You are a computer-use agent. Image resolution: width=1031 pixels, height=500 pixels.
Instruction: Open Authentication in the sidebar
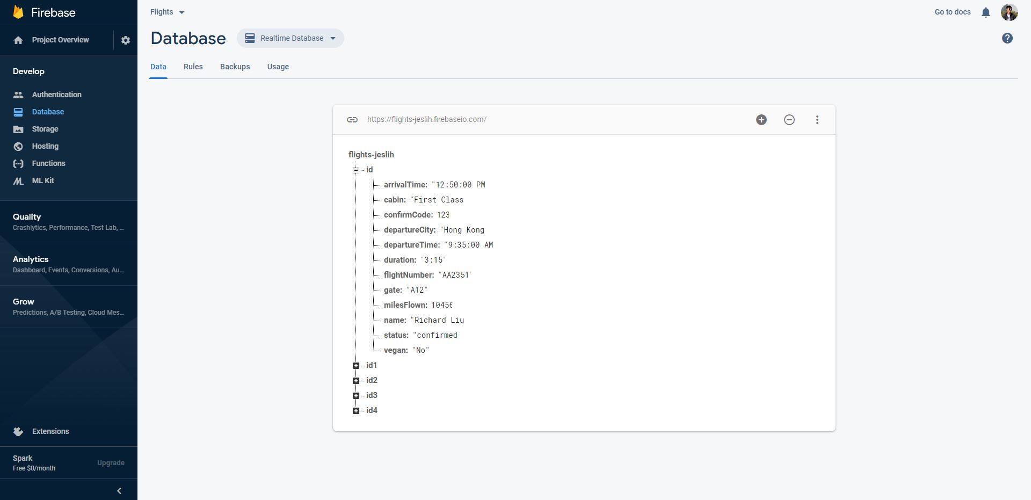(x=57, y=95)
